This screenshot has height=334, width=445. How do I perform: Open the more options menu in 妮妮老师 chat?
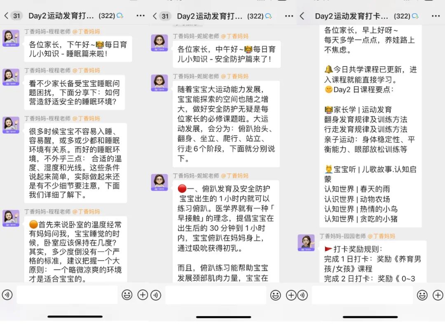click(x=289, y=16)
